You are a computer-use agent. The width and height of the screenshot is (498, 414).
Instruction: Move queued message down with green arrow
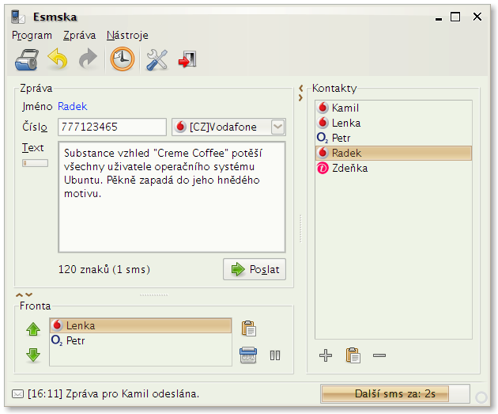pyautogui.click(x=33, y=355)
